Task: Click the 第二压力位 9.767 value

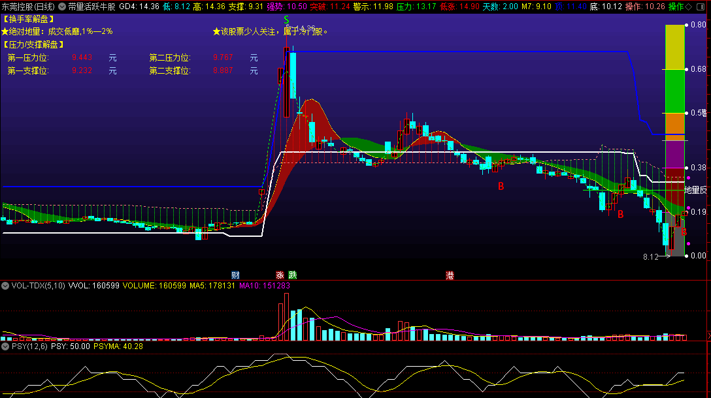Action: pos(223,57)
